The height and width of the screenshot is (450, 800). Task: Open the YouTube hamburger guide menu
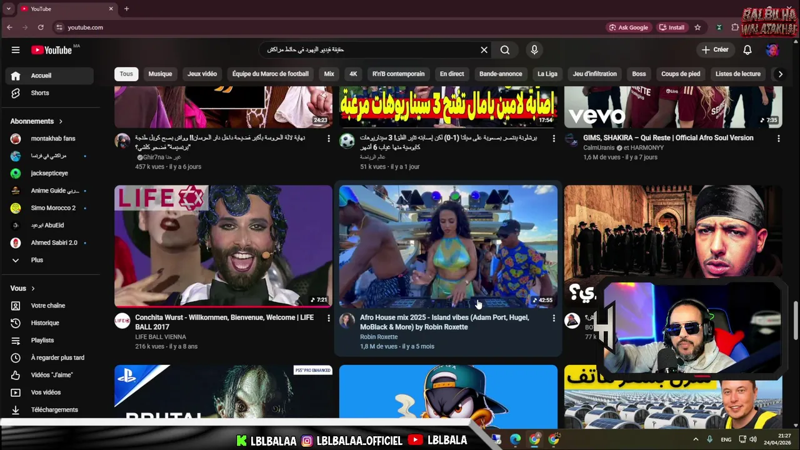click(x=16, y=50)
